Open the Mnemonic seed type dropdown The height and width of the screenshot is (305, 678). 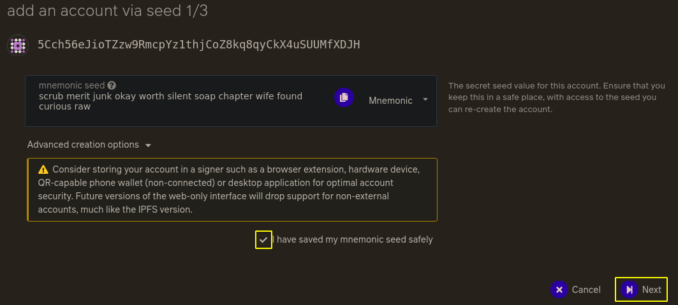[x=398, y=101]
